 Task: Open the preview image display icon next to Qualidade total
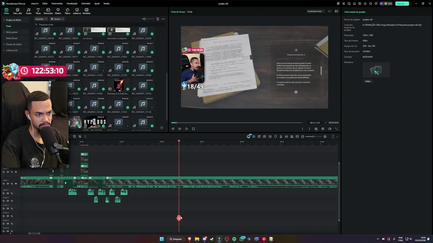(x=336, y=11)
